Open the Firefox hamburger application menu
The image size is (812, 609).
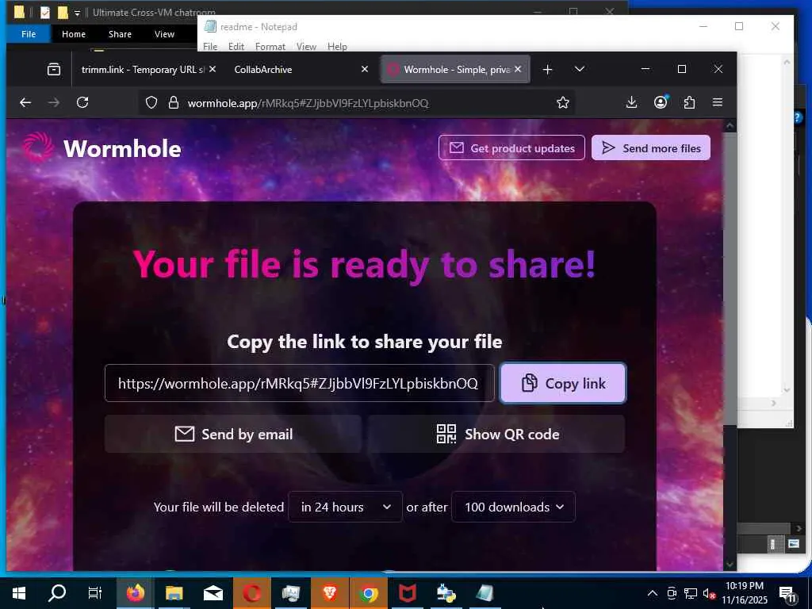pyautogui.click(x=717, y=102)
